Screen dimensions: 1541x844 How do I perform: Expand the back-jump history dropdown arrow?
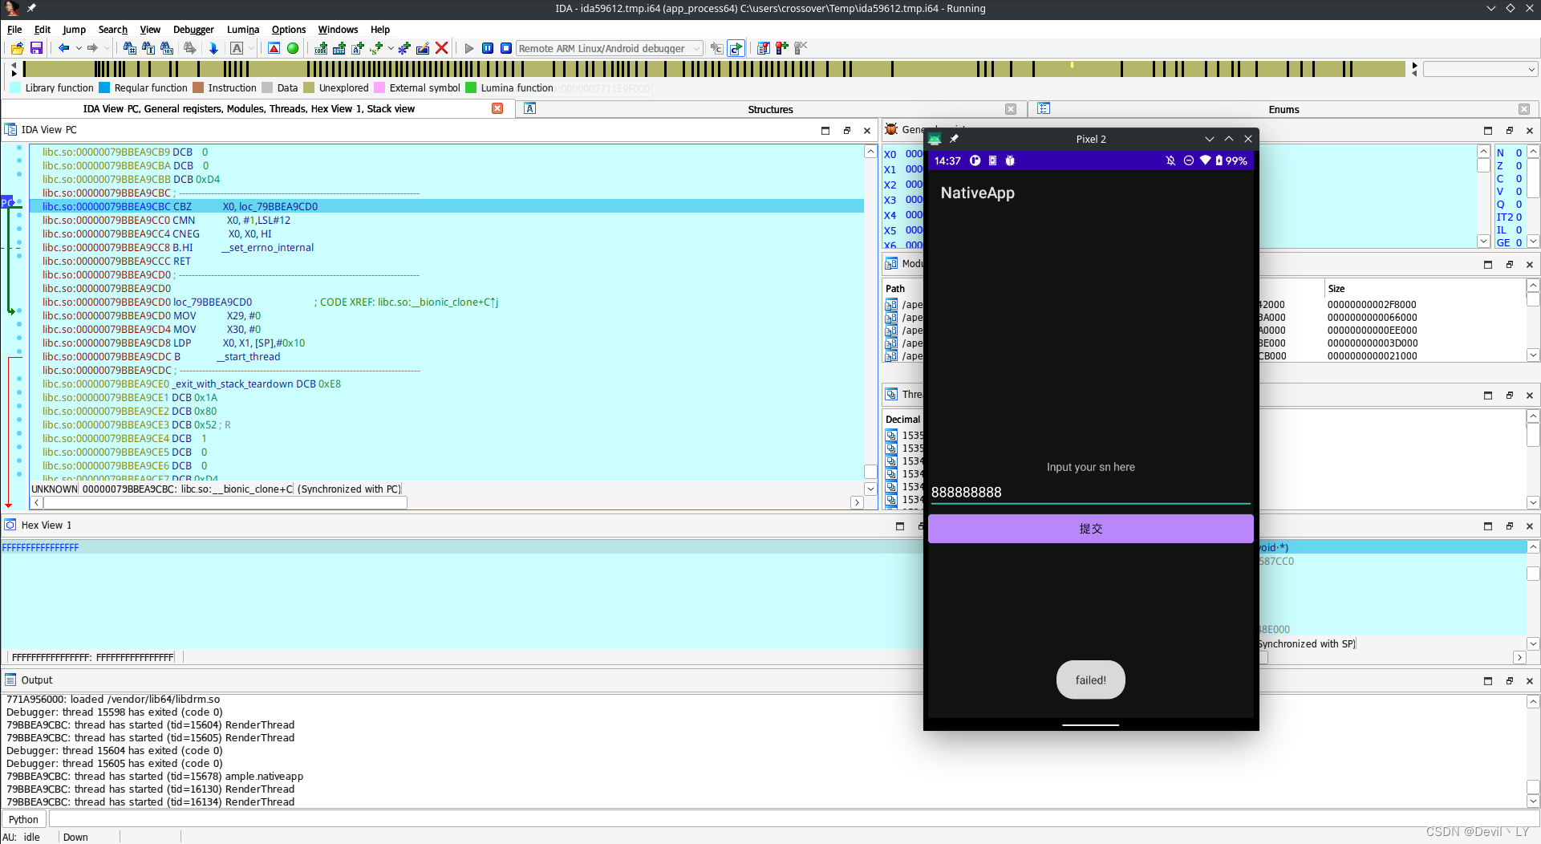pos(79,48)
